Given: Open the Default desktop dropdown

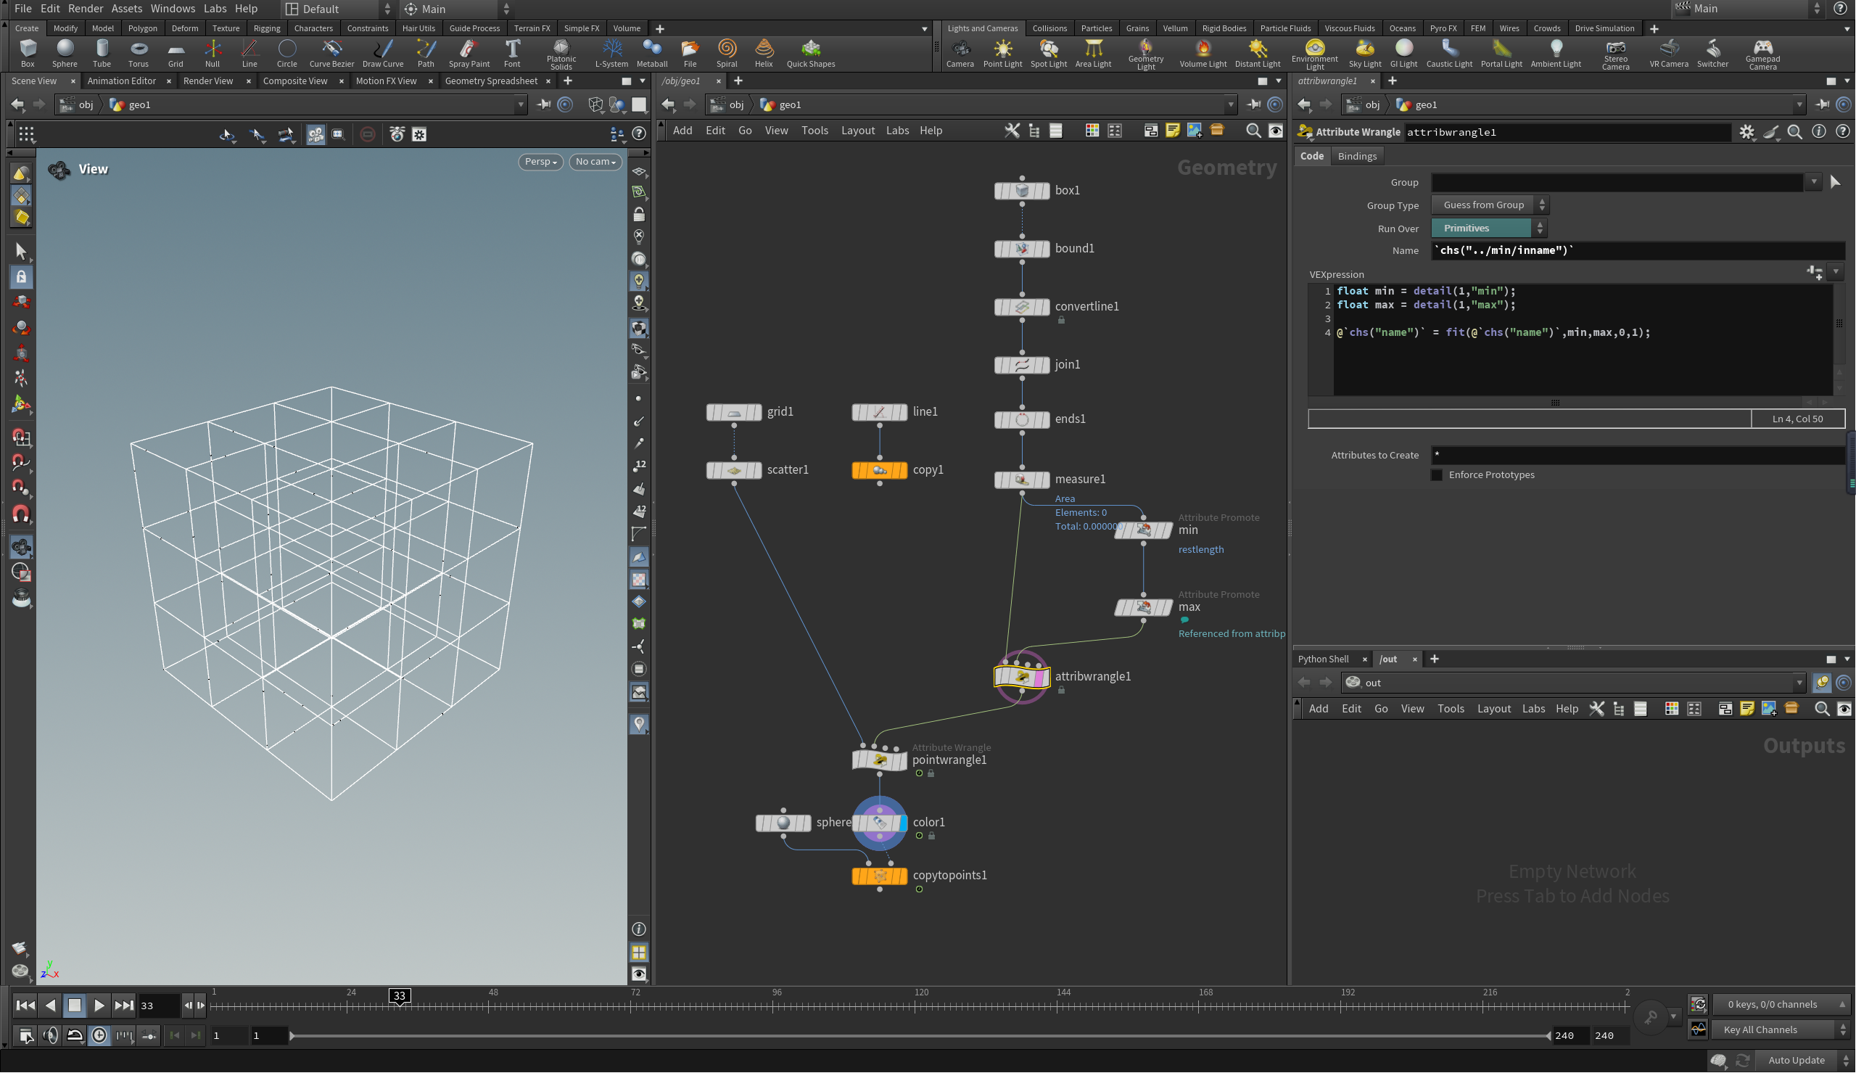Looking at the screenshot, I should (x=338, y=9).
